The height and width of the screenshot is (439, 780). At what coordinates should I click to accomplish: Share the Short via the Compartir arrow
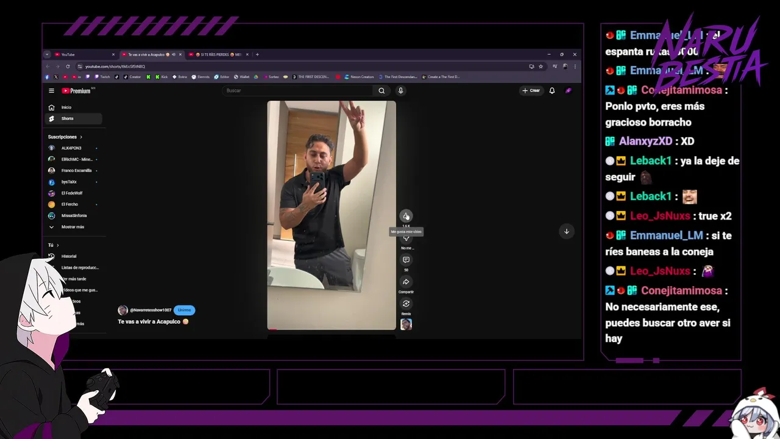pyautogui.click(x=406, y=282)
